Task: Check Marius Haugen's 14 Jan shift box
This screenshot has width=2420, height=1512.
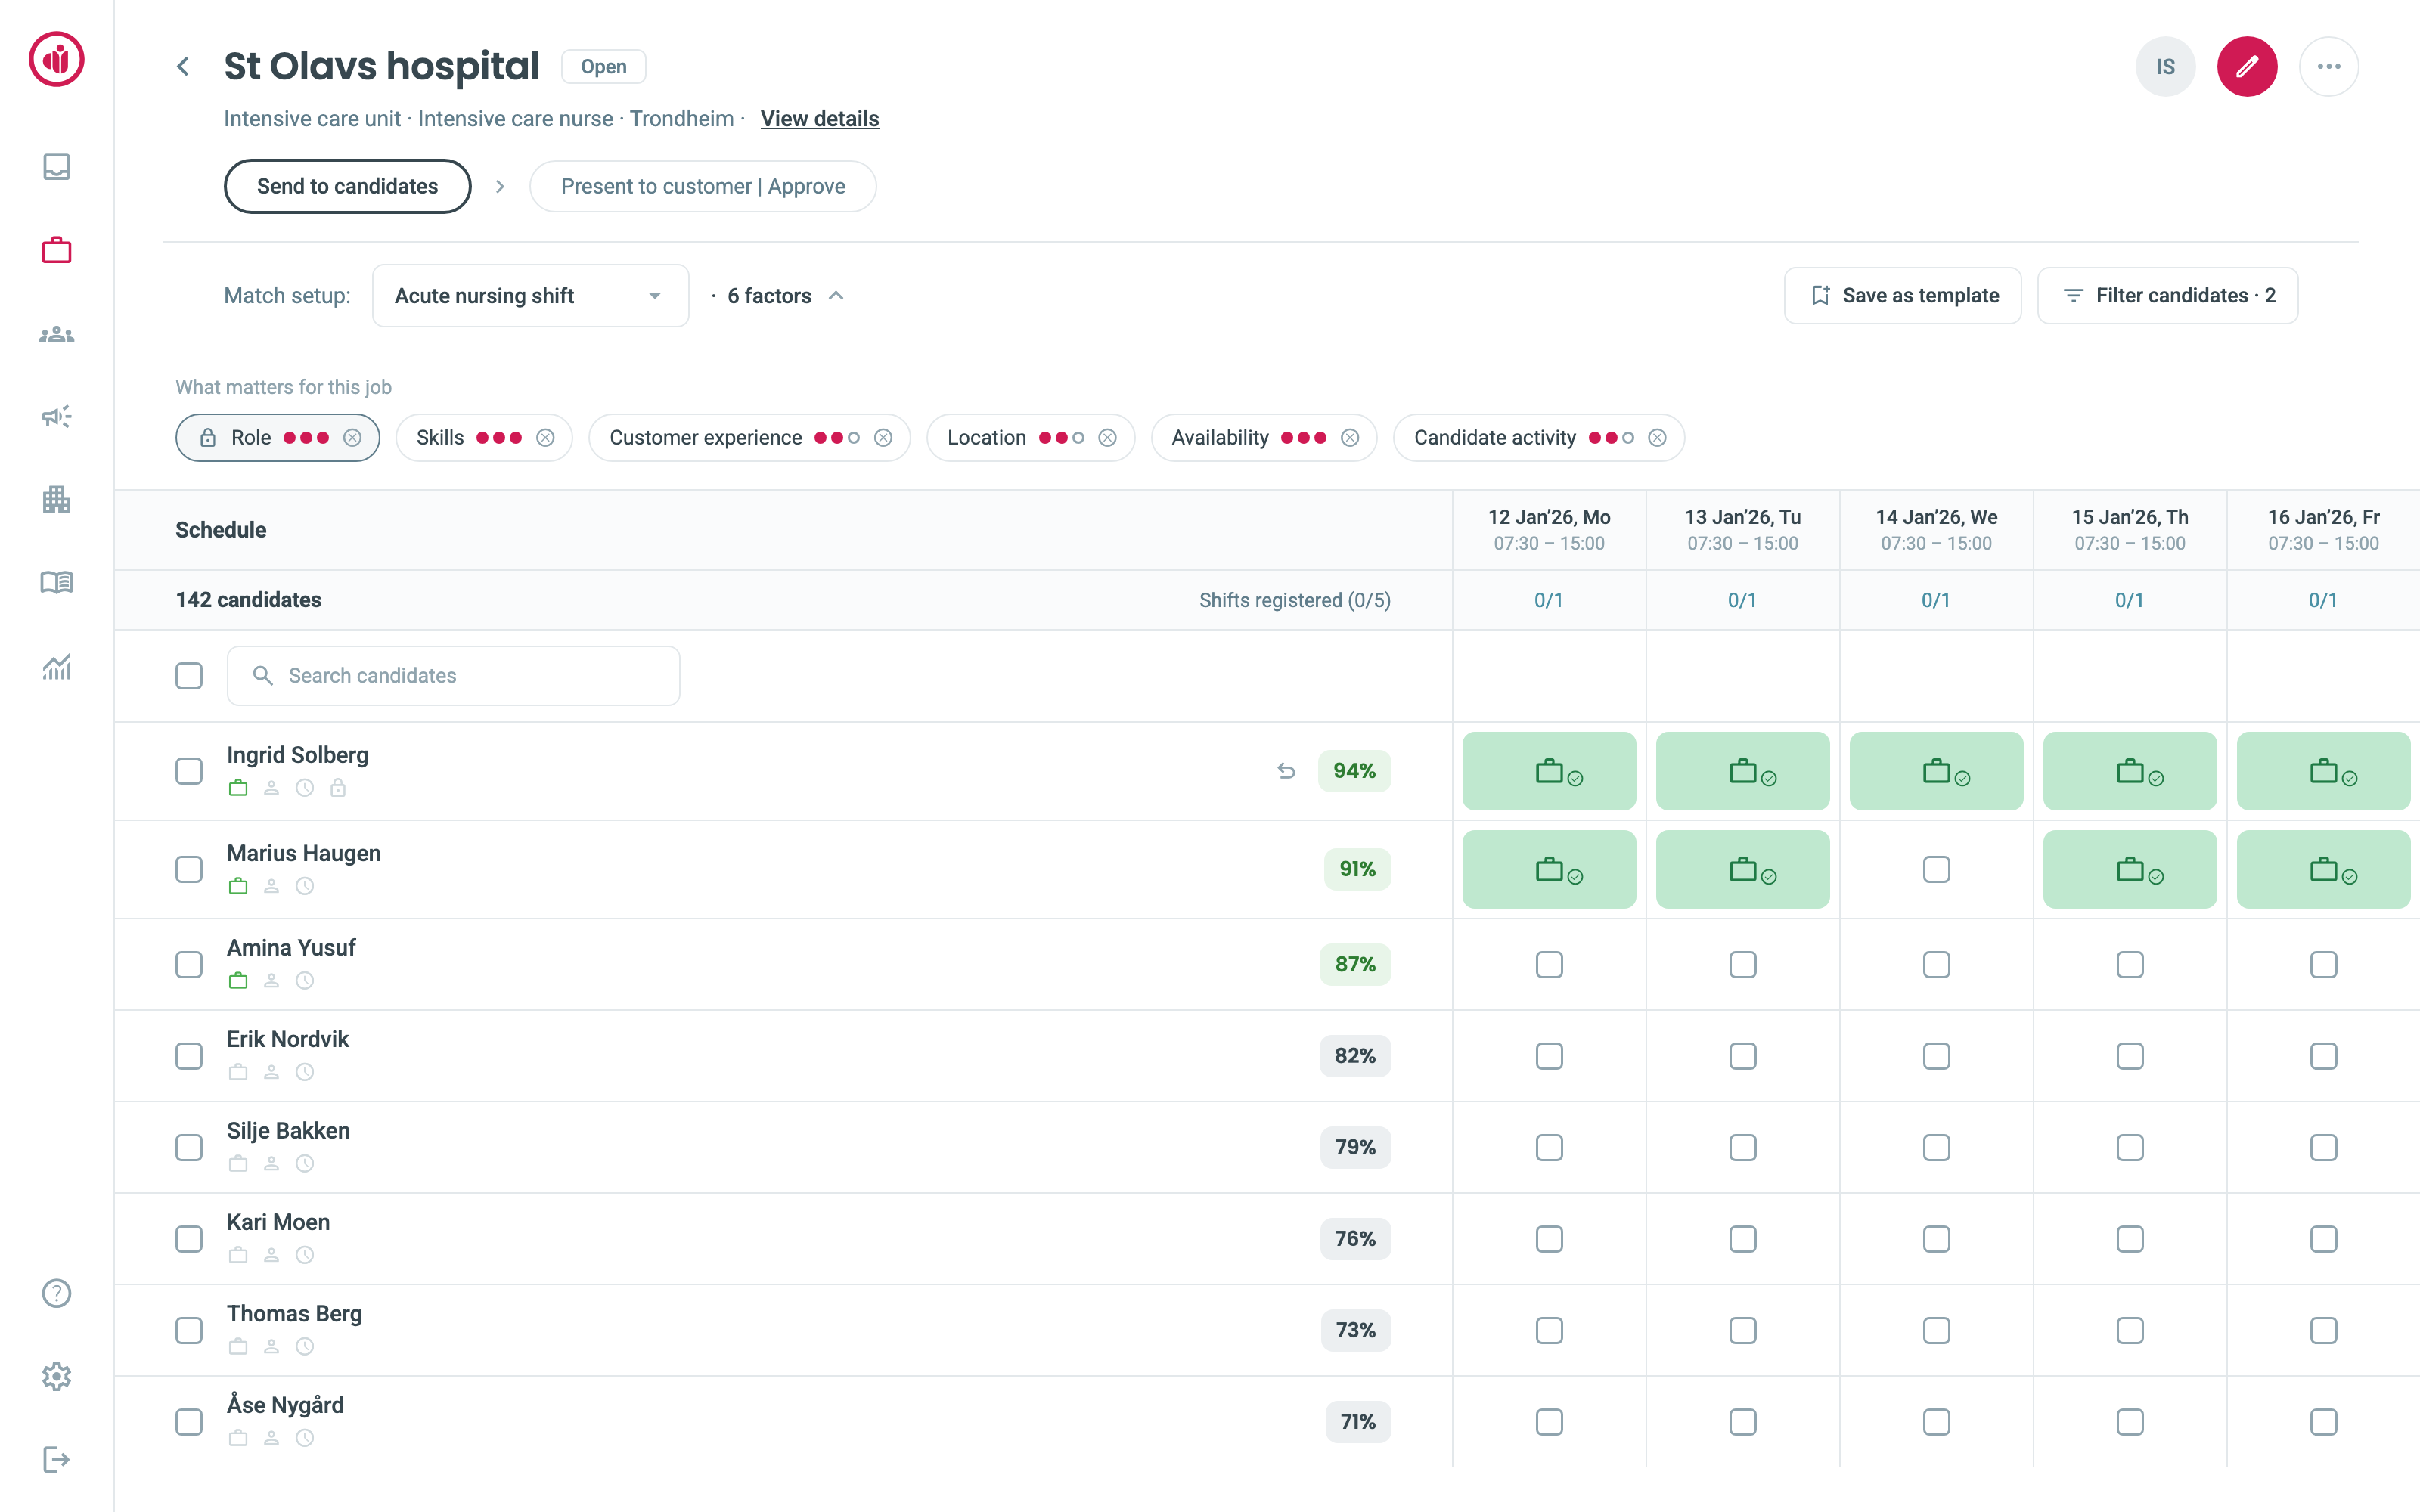Action: (x=1936, y=869)
